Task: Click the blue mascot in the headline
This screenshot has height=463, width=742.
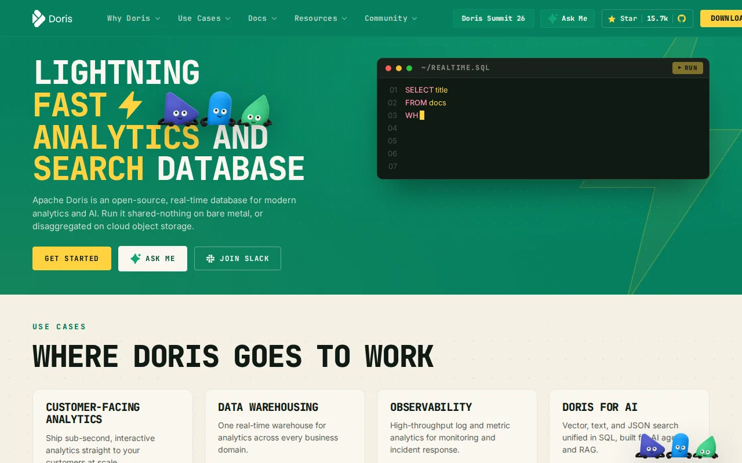Action: pos(219,109)
